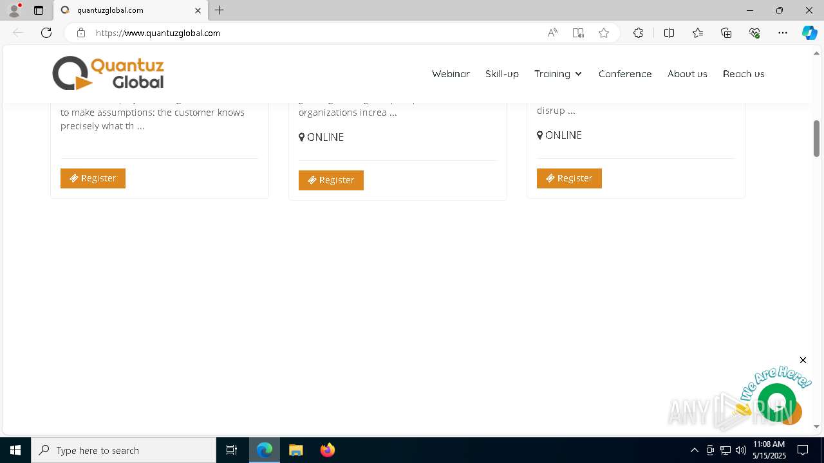Open File Explorer from taskbar
Viewport: 824px width, 463px height.
coord(296,450)
